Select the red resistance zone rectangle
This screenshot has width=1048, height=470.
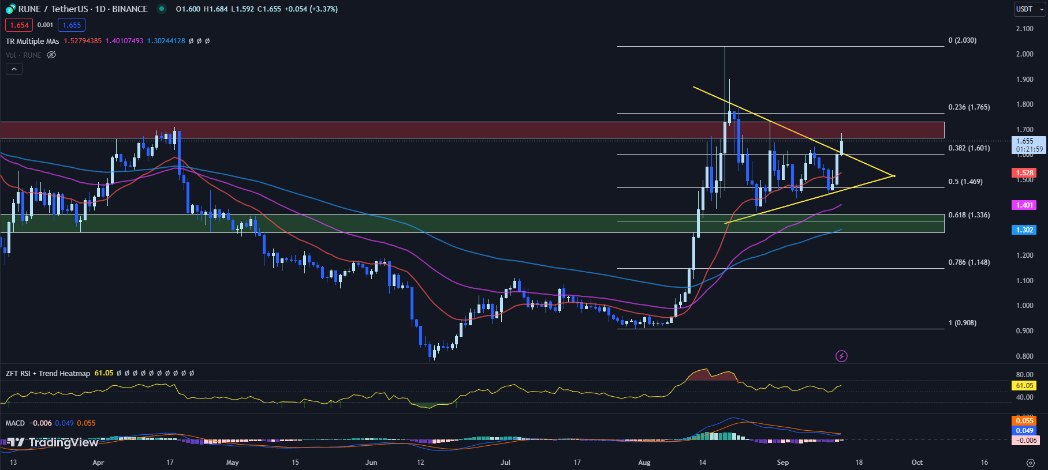[x=472, y=130]
